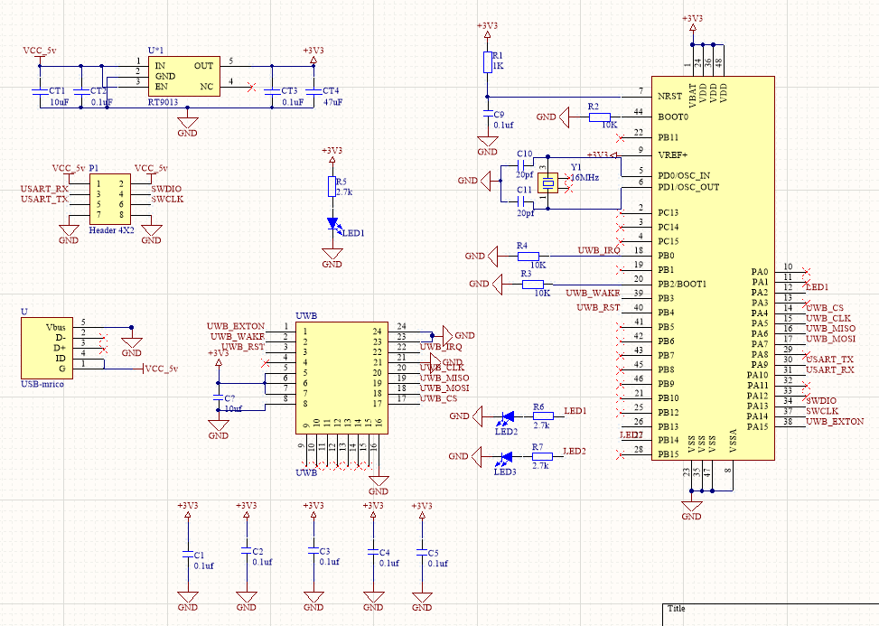This screenshot has height=626, width=879.
Task: Select the CT4 47uF capacitor symbol
Action: 313,91
